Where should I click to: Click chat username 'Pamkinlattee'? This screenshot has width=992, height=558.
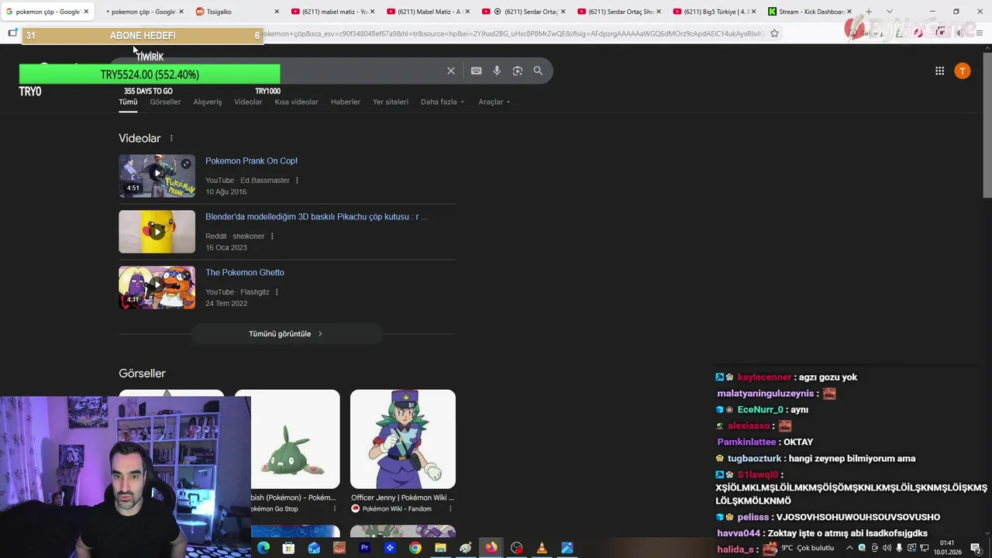746,442
